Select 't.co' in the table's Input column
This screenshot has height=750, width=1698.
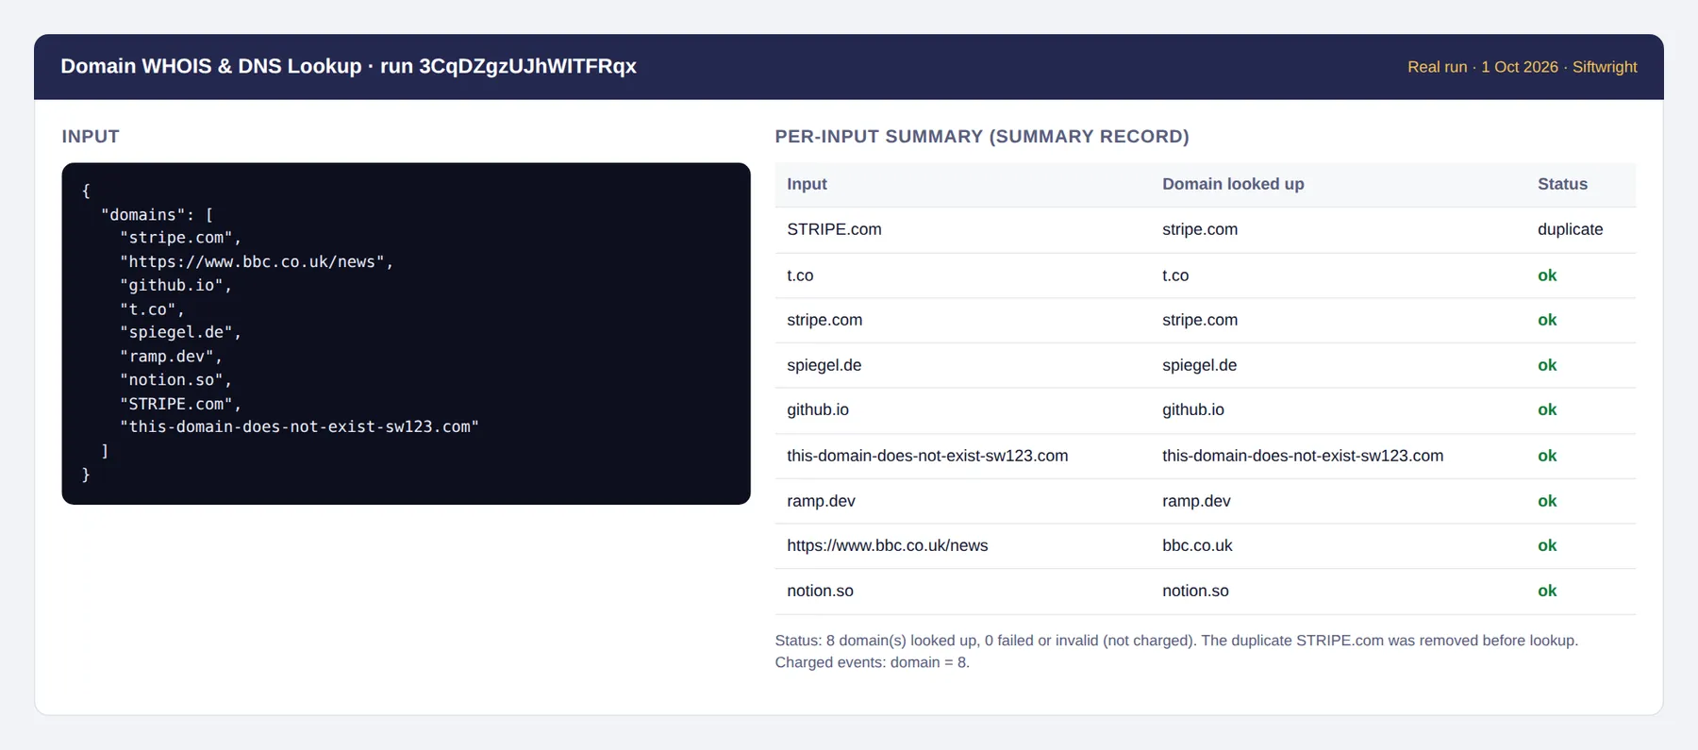pos(800,275)
